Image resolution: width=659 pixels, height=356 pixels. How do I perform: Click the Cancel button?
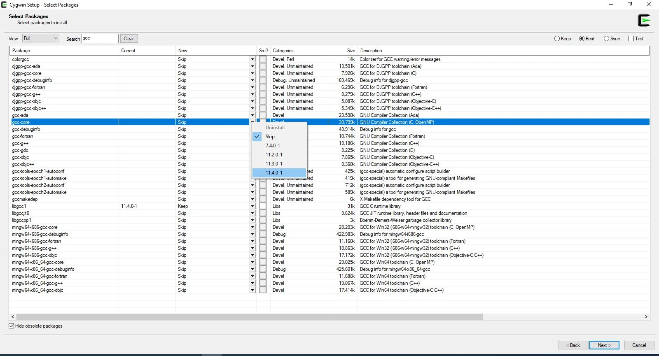tap(639, 345)
